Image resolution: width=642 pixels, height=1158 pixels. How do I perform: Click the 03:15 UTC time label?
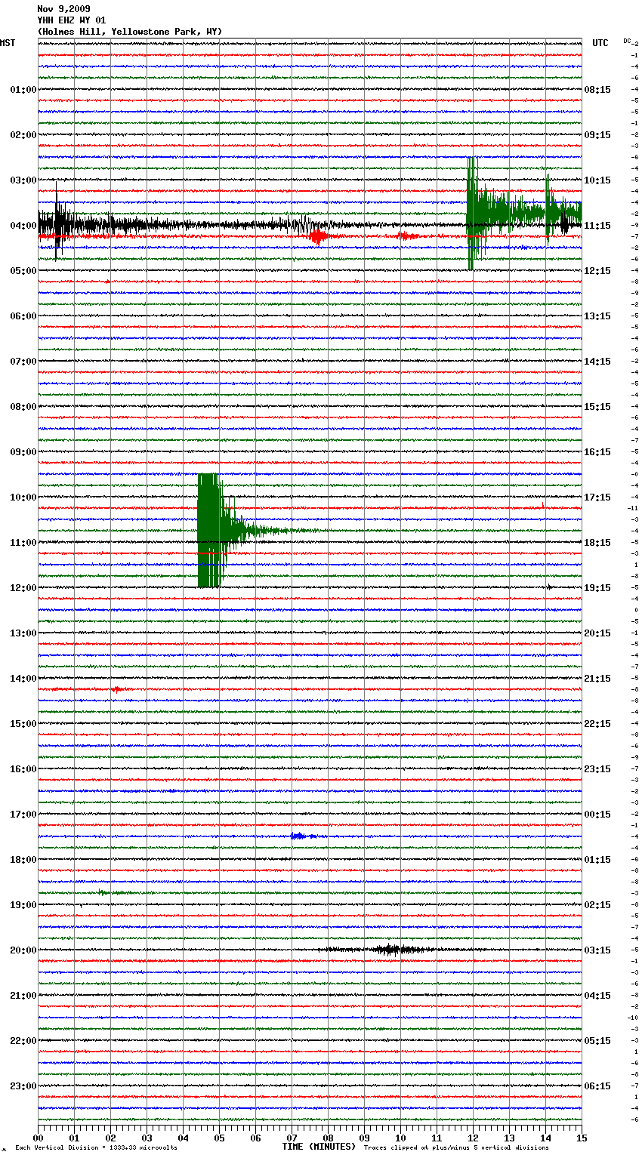[x=597, y=950]
